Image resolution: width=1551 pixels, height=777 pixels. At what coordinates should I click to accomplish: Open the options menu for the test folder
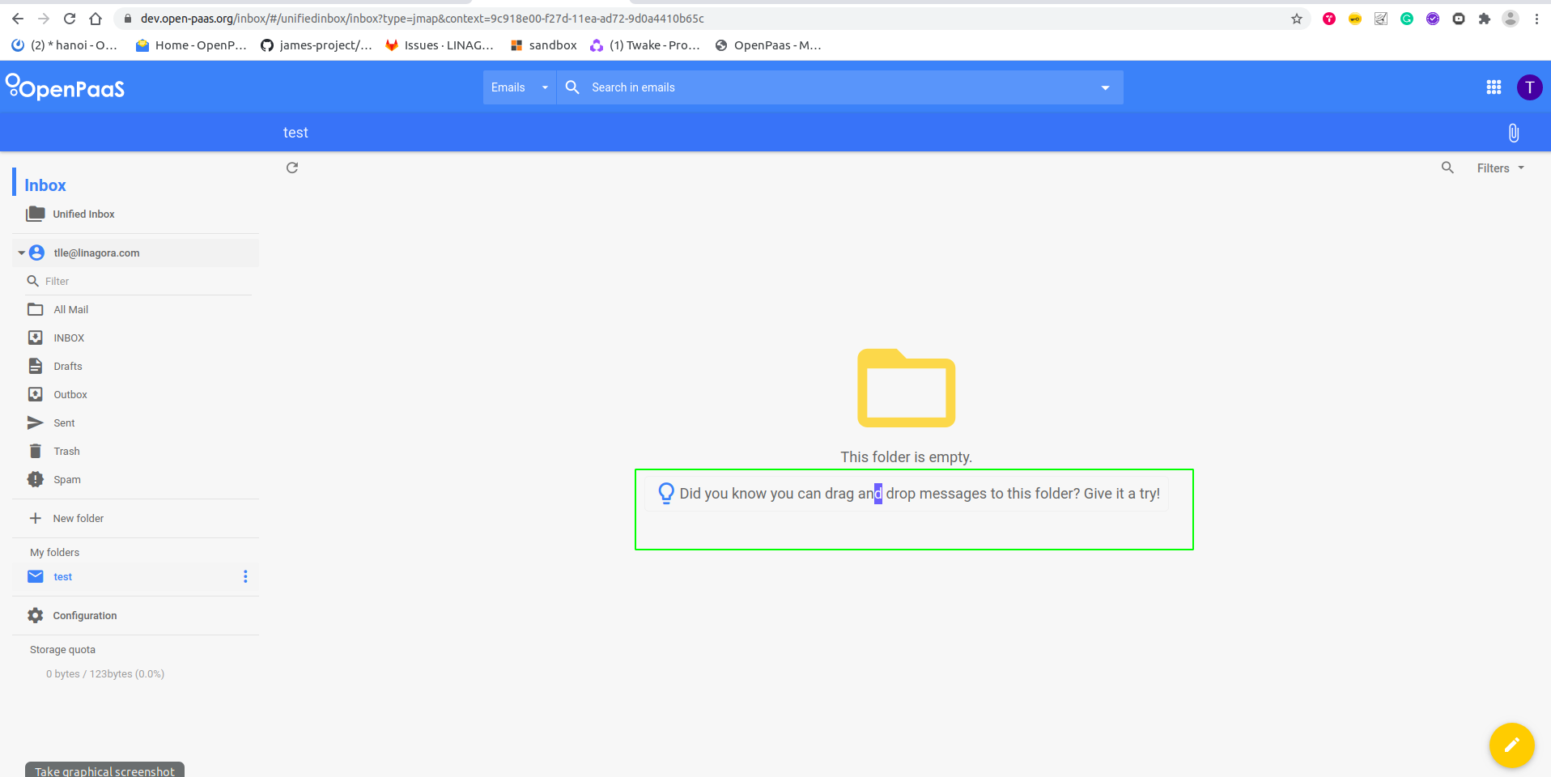[x=245, y=576]
